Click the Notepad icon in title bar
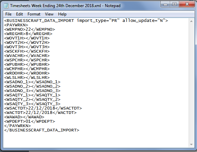This screenshot has height=152, width=197. pyautogui.click(x=6, y=6)
